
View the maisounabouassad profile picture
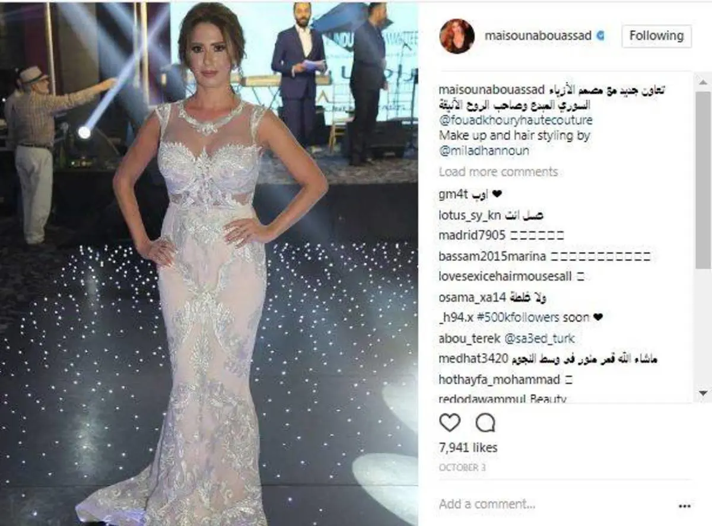coord(457,36)
